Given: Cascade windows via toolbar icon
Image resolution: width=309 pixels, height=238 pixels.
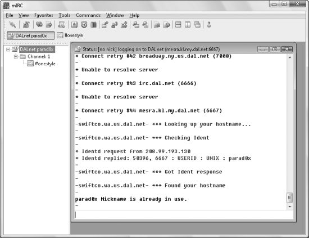Looking at the screenshot, I should [x=197, y=25].
